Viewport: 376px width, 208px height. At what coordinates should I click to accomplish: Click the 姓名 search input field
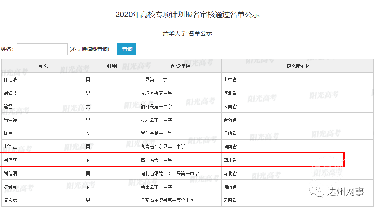tap(42, 49)
